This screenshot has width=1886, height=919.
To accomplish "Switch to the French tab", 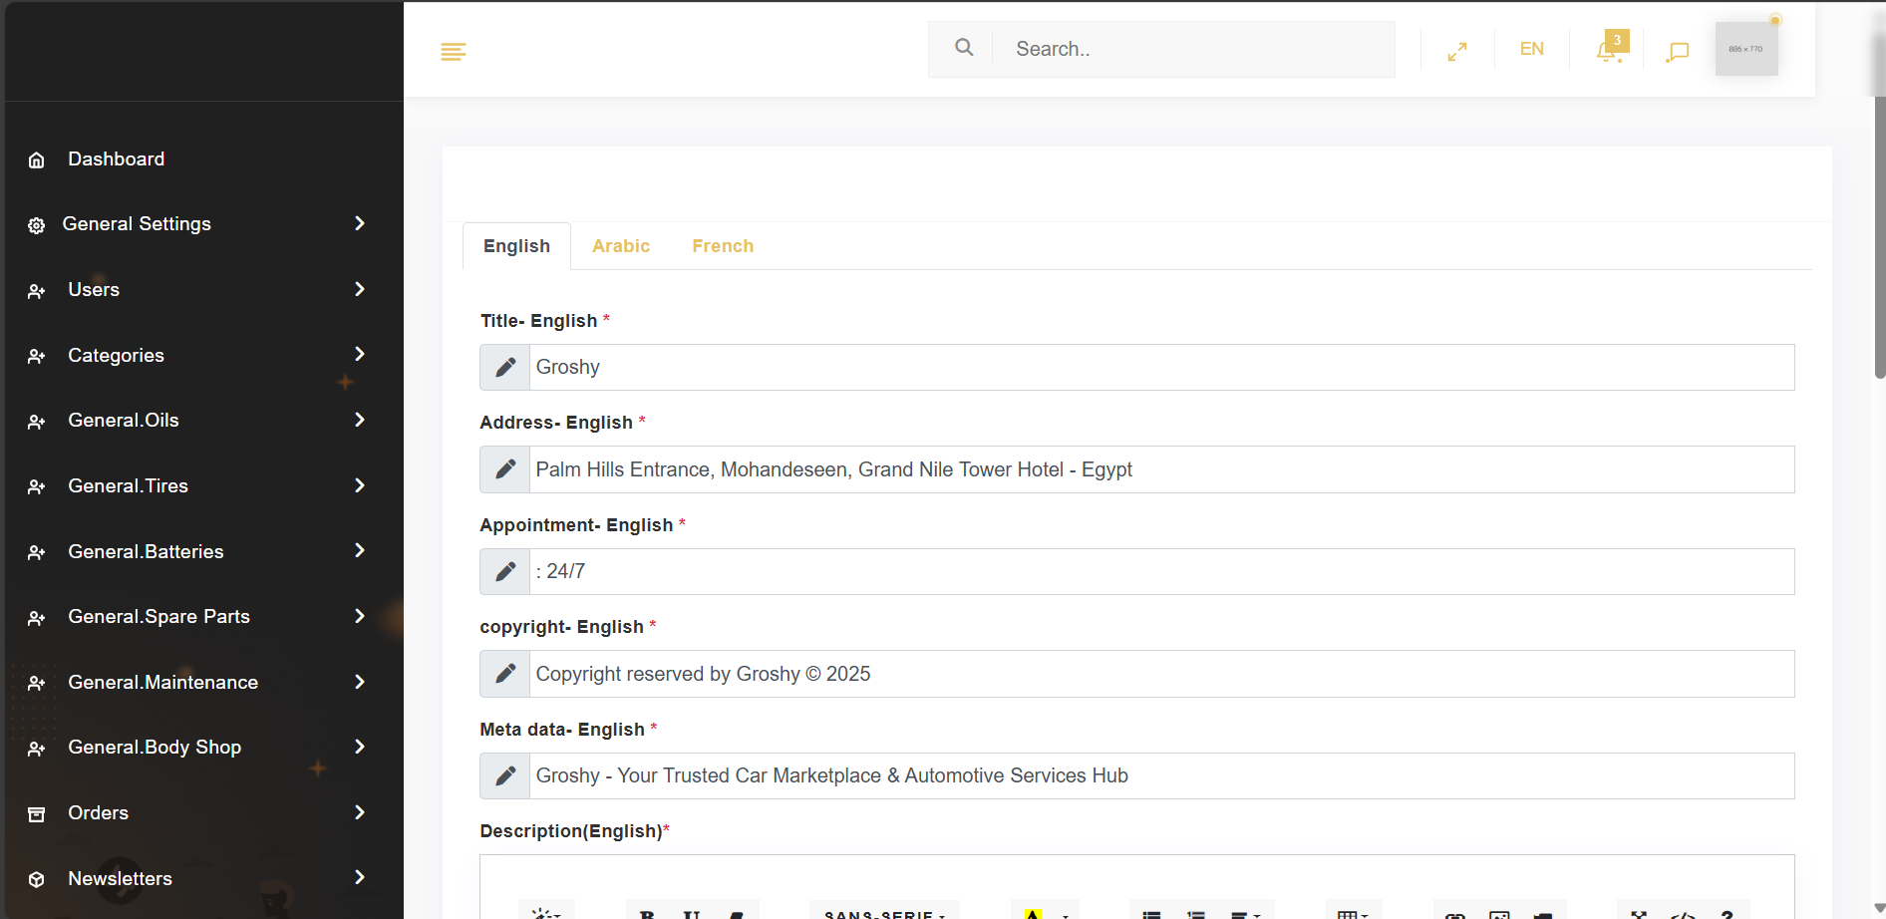I will coord(723,246).
